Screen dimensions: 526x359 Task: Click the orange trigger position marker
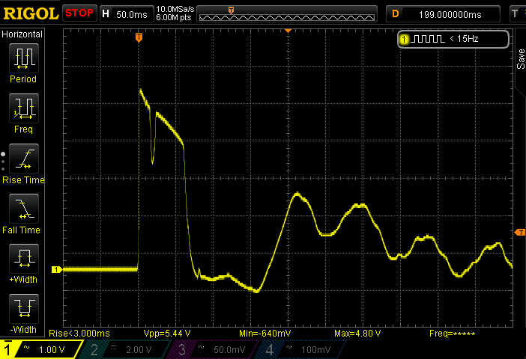[139, 37]
